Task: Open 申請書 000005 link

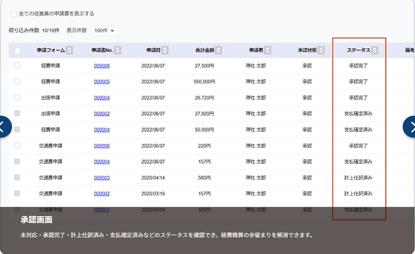Action: pos(102,82)
